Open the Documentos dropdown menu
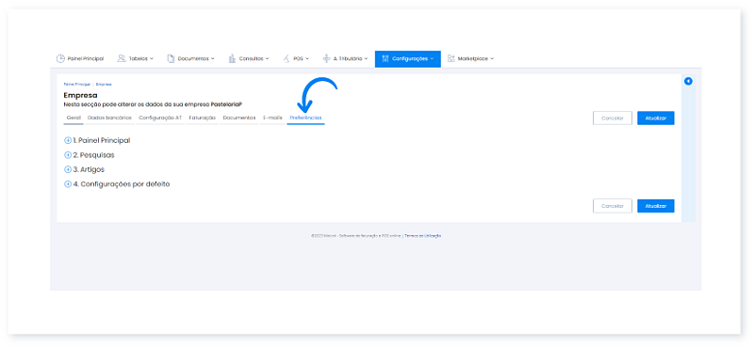The height and width of the screenshot is (347, 754). coord(190,58)
